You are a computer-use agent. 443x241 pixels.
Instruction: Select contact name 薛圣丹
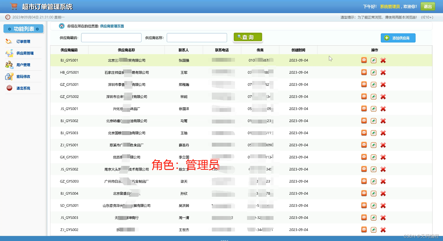184,145
